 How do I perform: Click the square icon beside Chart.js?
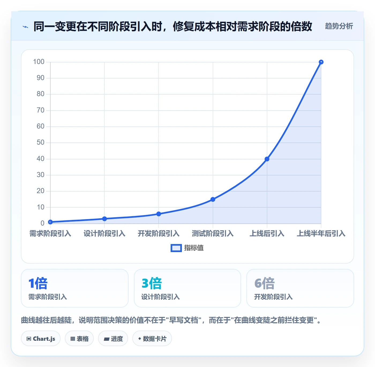29,339
